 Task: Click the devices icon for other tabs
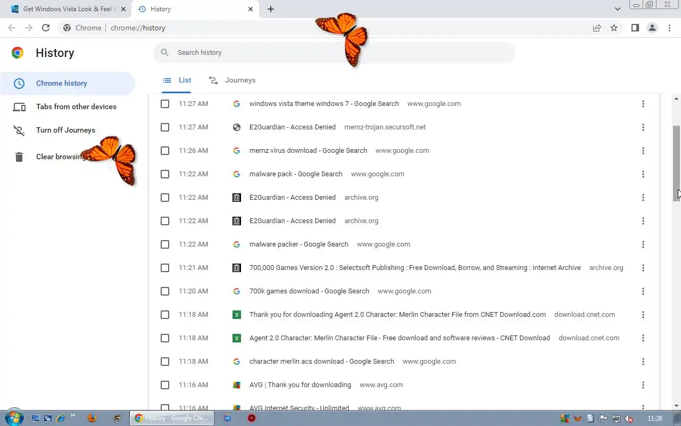(19, 107)
